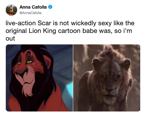Click the word "original" in the tweet
The width and height of the screenshot is (146, 115).
(x=16, y=31)
